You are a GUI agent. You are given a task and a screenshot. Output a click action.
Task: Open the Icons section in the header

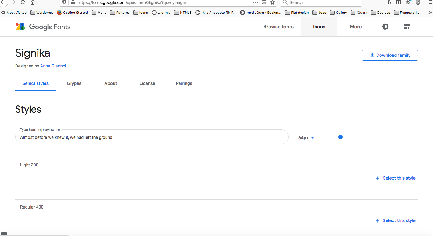click(x=319, y=27)
